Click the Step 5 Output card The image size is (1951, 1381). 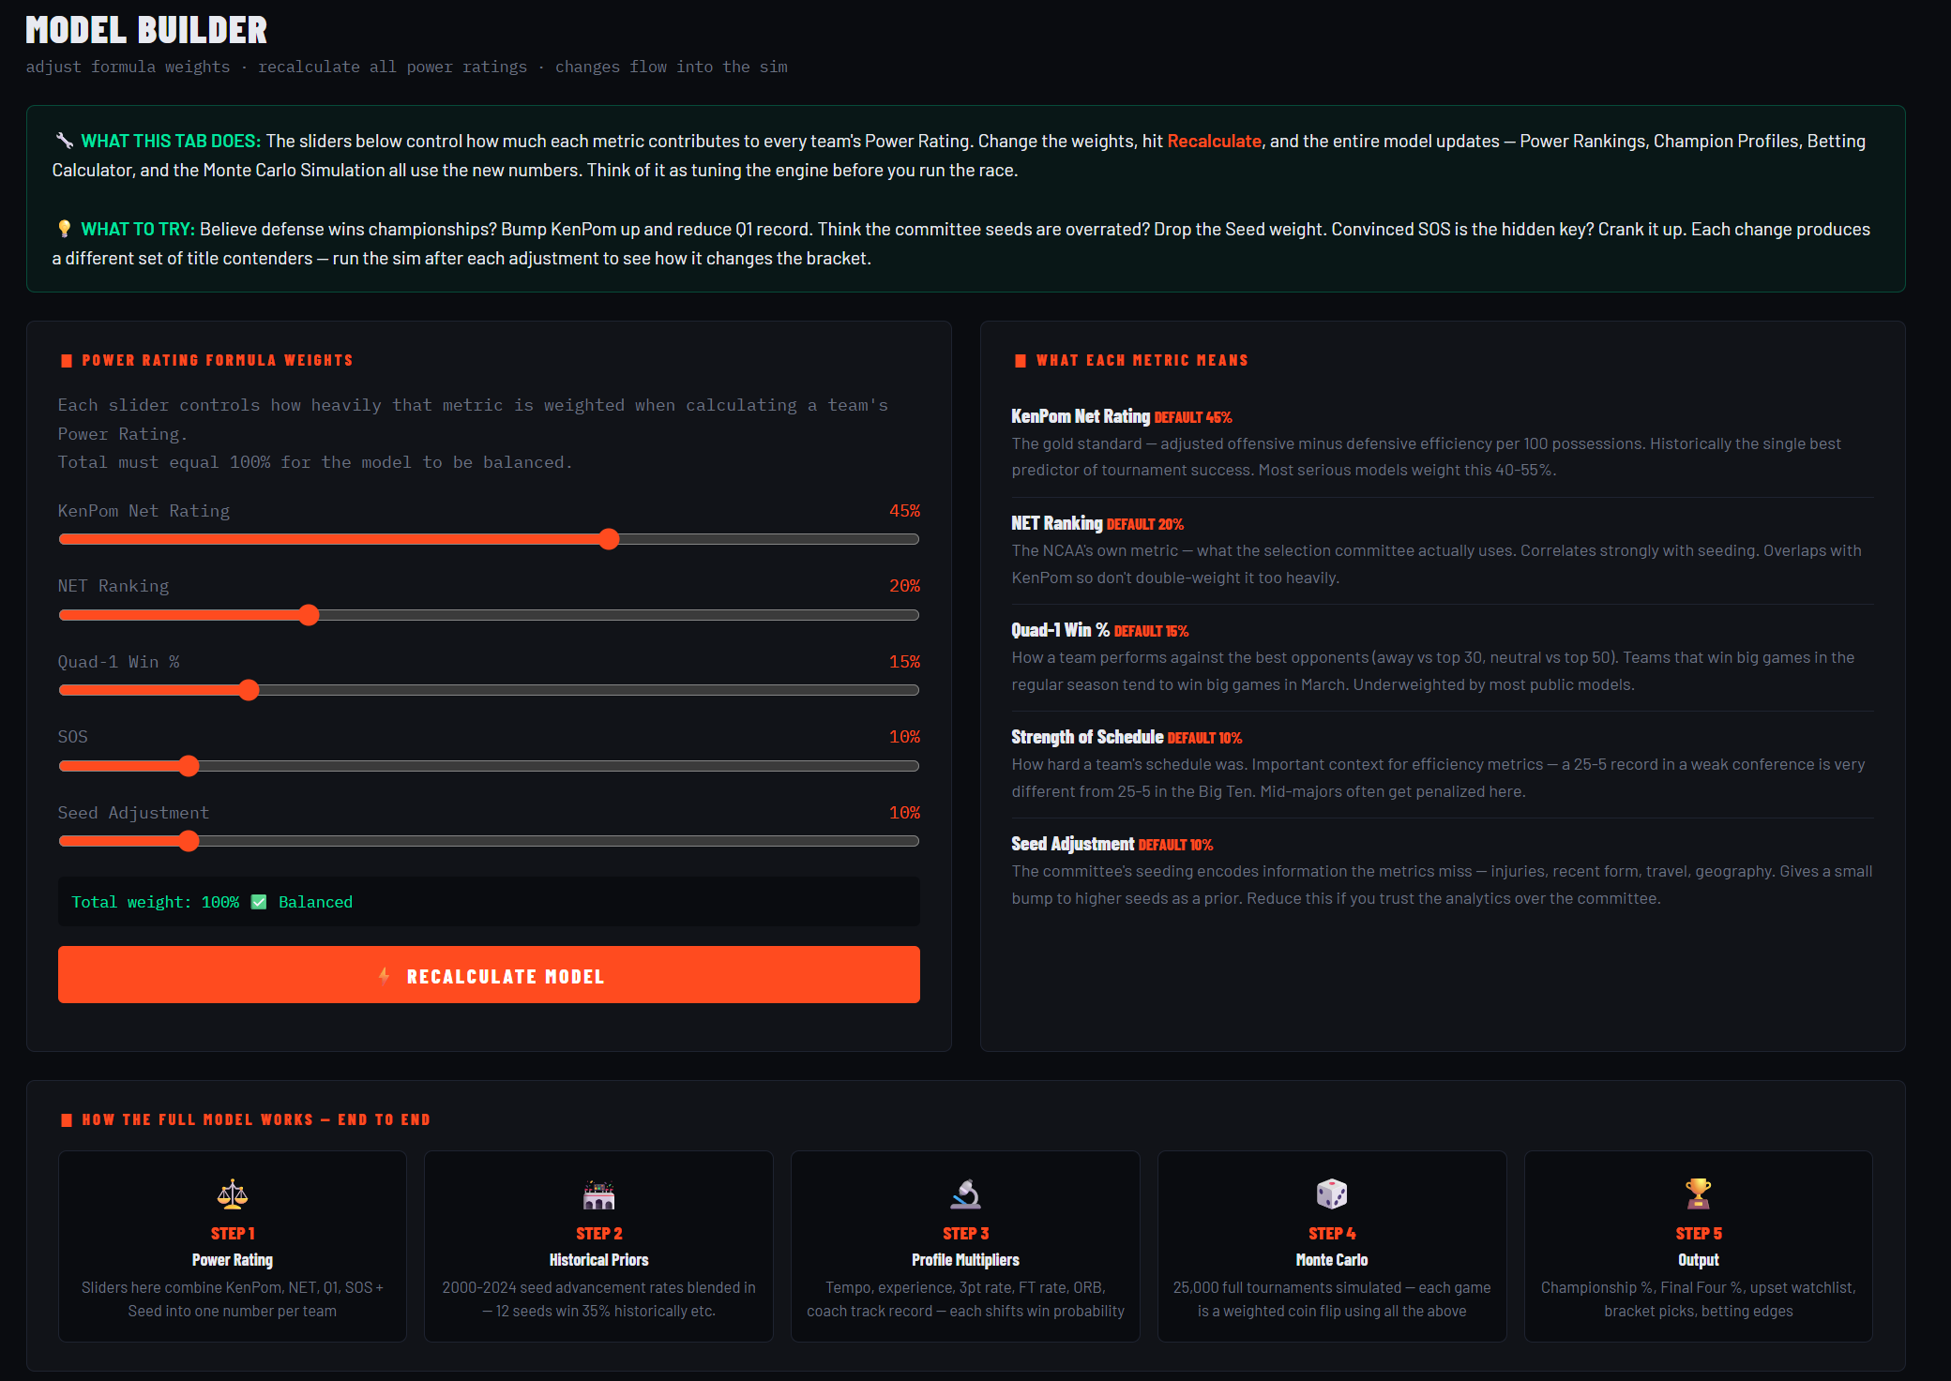[1698, 1246]
